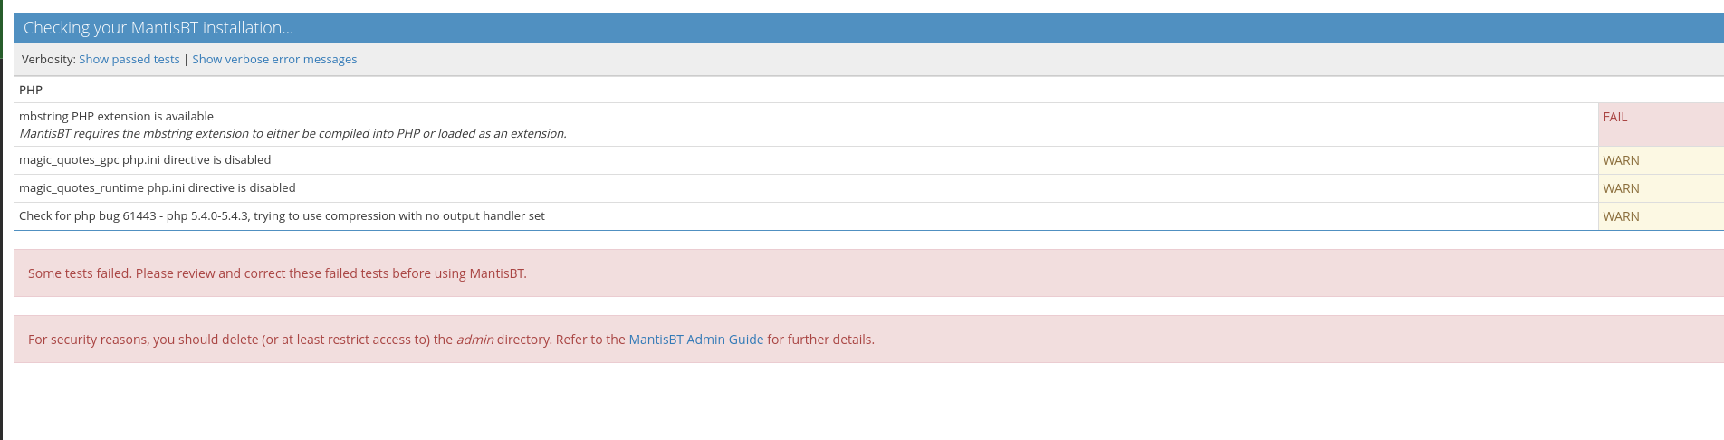
Task: Select the PHP section header row
Action: coord(869,90)
